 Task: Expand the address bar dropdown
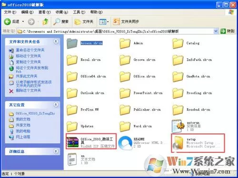coord(216,31)
